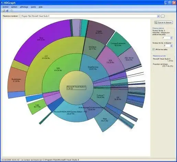Select the Common7 segment
The height and width of the screenshot is (162, 177).
(x=100, y=97)
